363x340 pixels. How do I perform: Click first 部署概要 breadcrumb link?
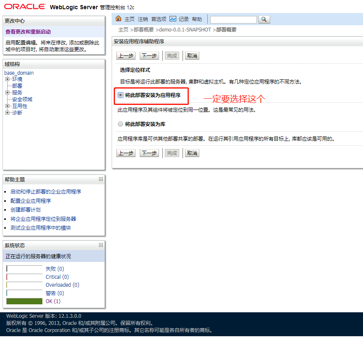click(144, 30)
